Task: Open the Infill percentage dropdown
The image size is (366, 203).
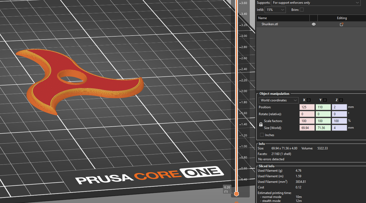Action: coord(275,10)
